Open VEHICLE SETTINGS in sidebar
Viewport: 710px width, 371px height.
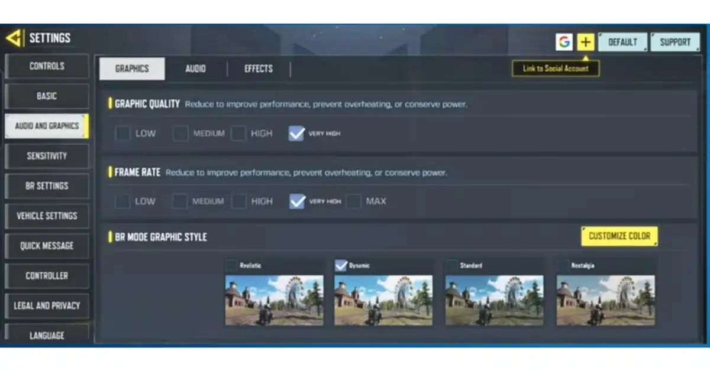click(47, 216)
